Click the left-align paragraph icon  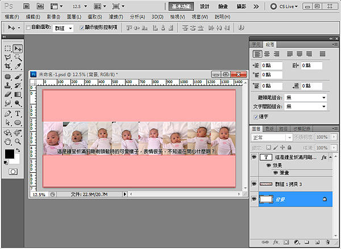coord(257,53)
